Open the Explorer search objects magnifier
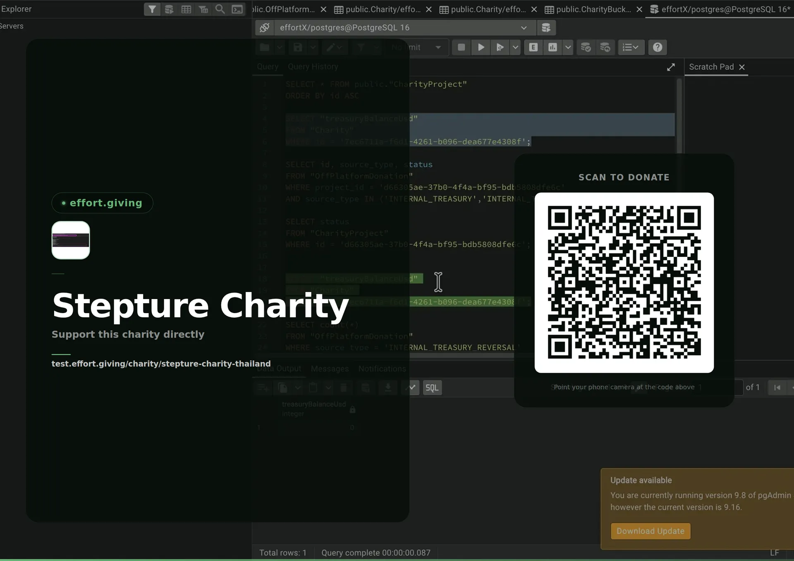 click(220, 9)
